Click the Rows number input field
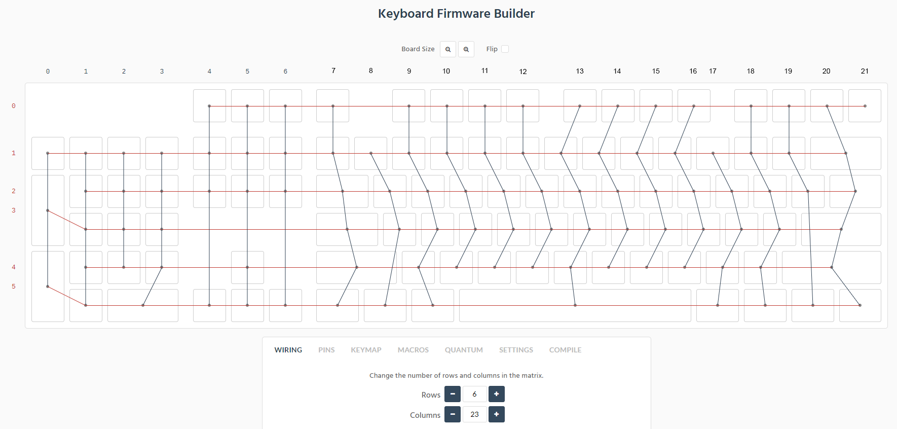Screen dimensions: 897x429 (x=475, y=394)
